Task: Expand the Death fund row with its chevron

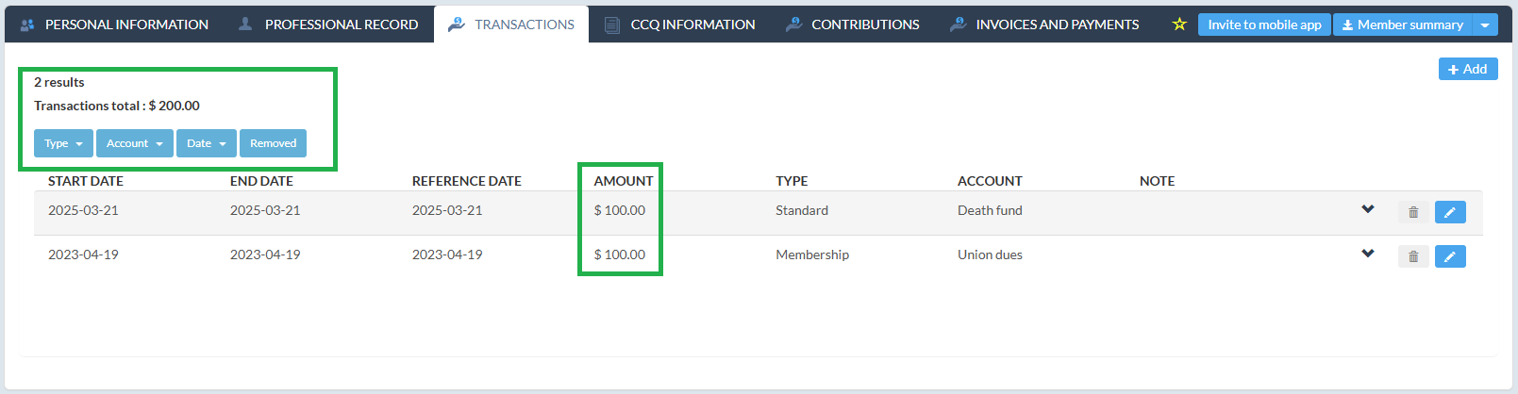Action: (x=1368, y=209)
